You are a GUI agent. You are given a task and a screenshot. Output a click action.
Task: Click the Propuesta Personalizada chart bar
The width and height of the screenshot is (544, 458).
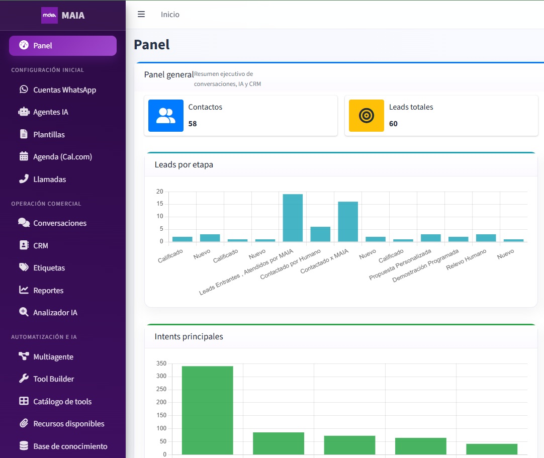(x=430, y=238)
